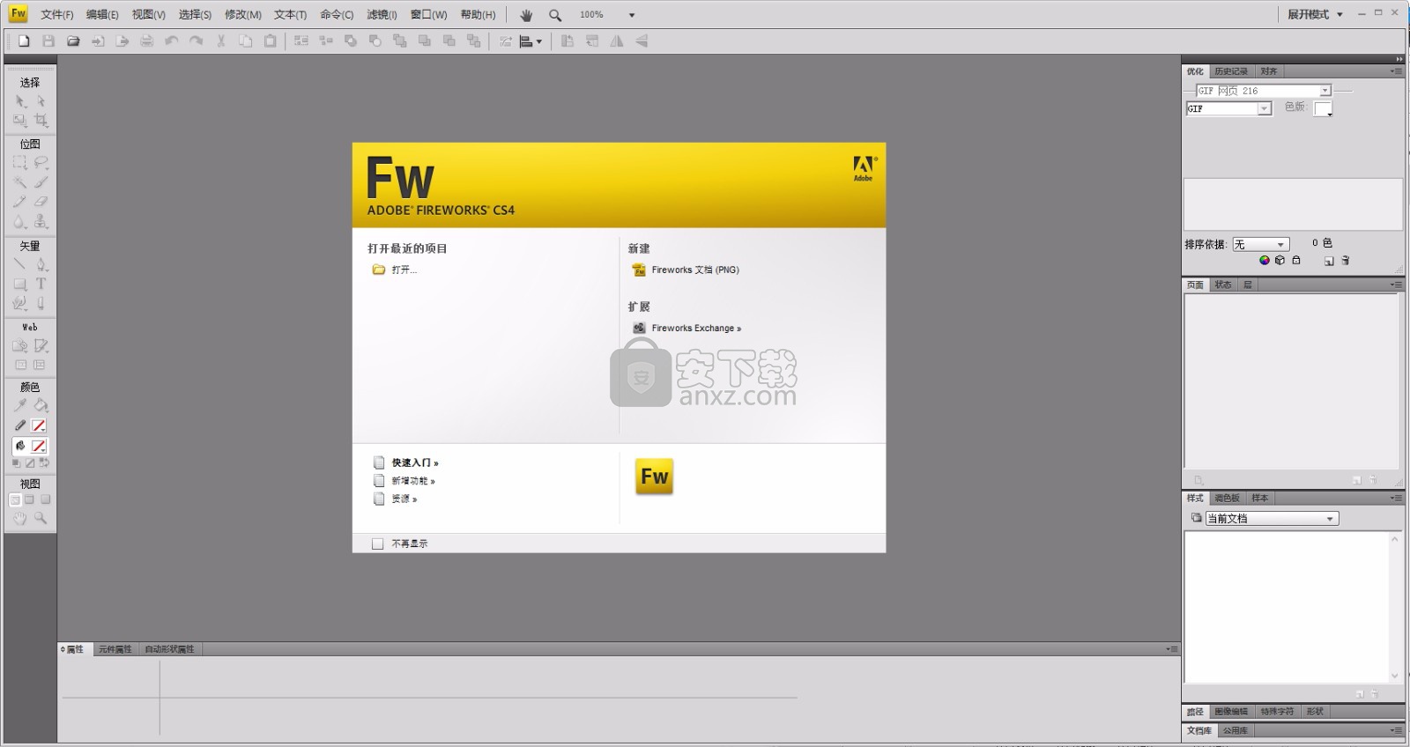Open the 排序依据 sort dropdown

pyautogui.click(x=1260, y=244)
